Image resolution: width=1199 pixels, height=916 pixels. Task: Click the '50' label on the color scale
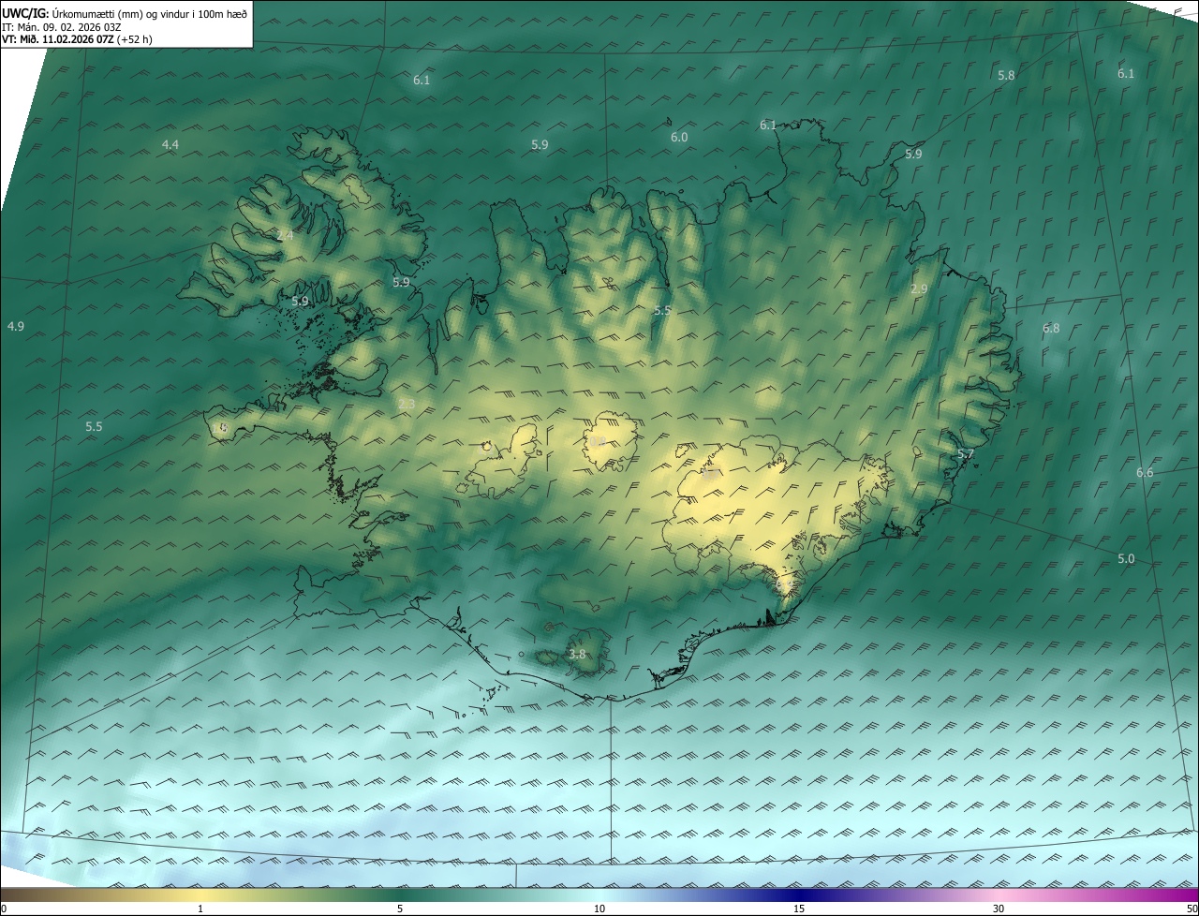1192,909
